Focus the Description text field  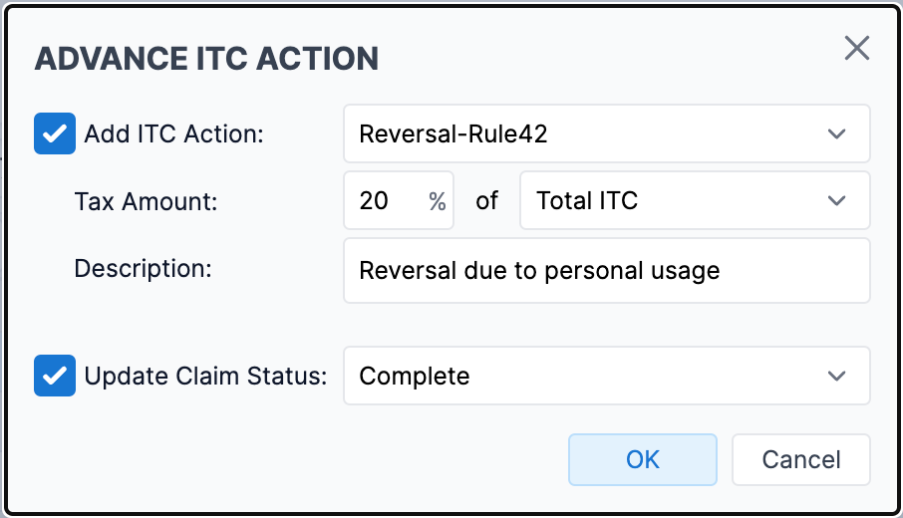pos(606,270)
